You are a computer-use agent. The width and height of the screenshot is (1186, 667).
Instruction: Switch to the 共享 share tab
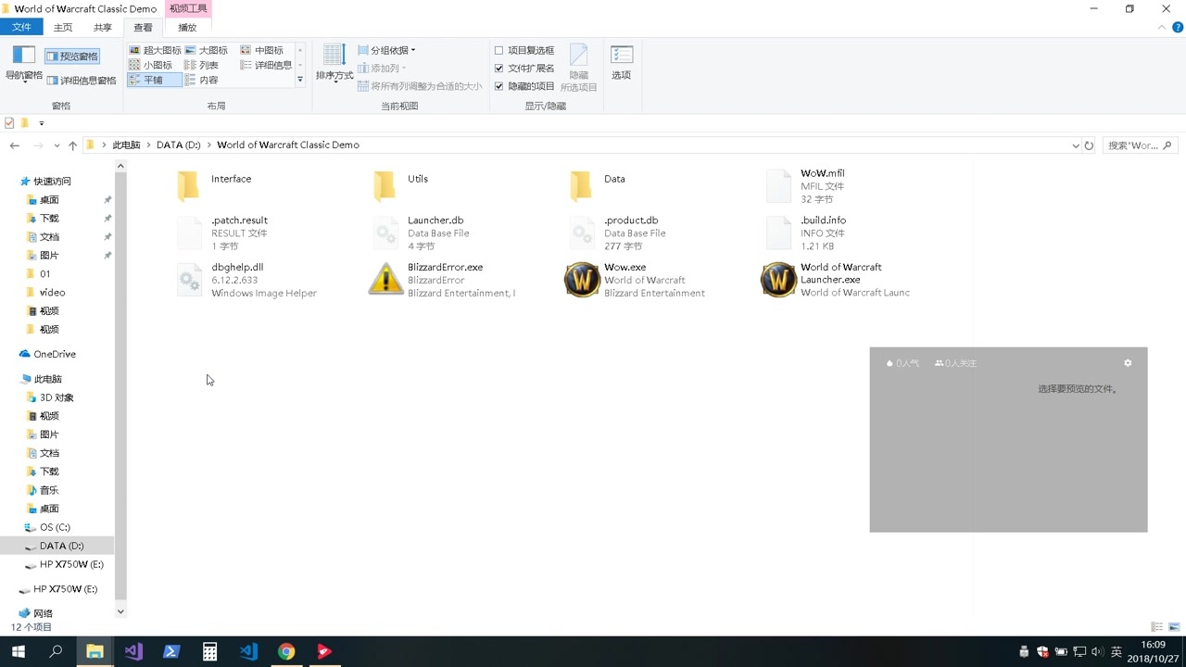[103, 28]
